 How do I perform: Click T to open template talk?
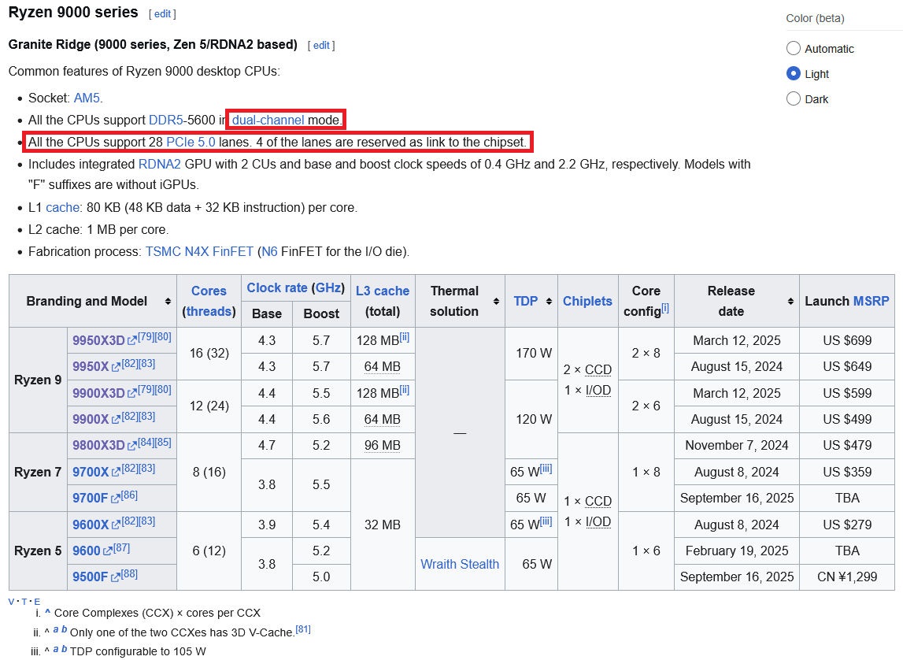tap(24, 602)
